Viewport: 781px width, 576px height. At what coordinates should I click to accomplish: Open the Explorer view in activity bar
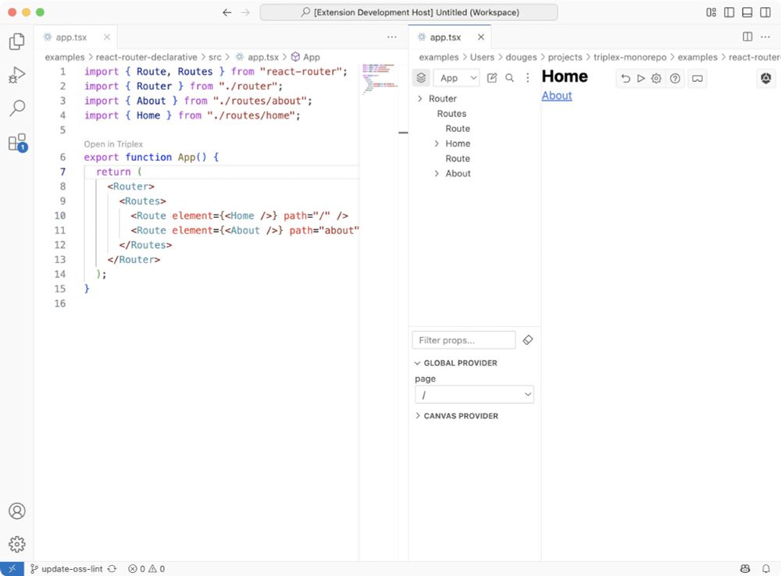(17, 41)
